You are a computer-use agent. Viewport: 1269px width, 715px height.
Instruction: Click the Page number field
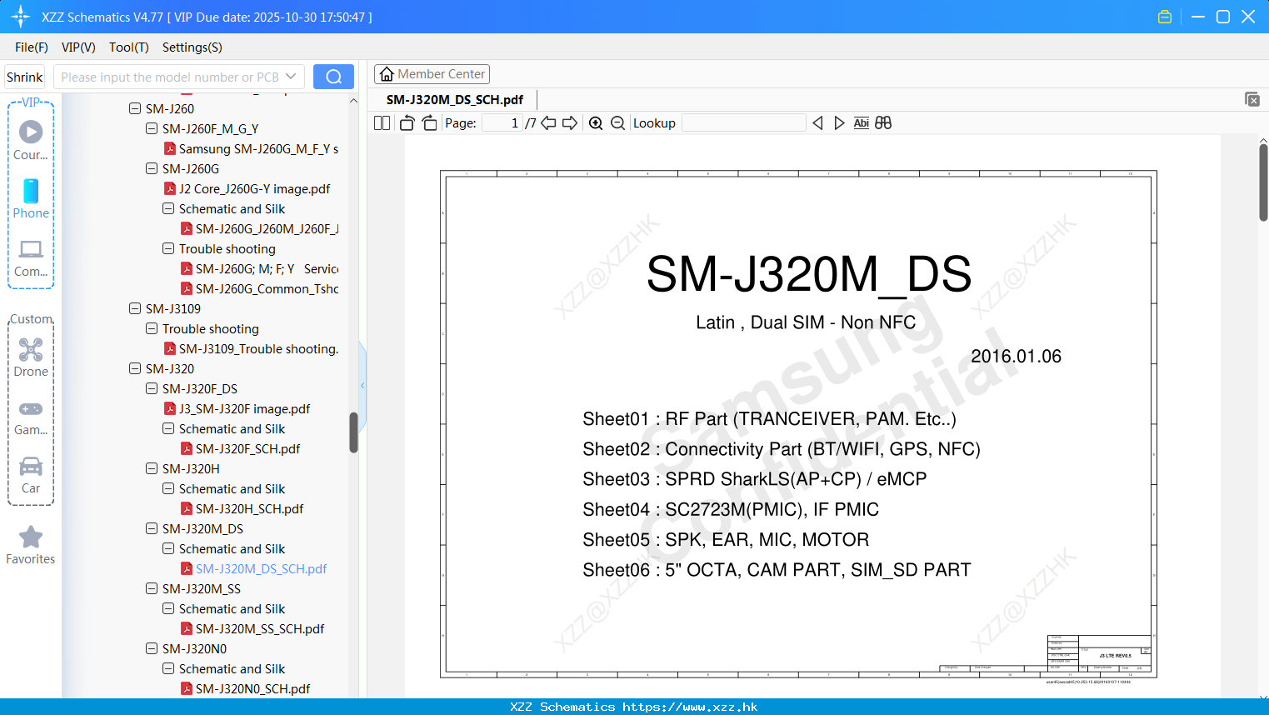pos(502,122)
